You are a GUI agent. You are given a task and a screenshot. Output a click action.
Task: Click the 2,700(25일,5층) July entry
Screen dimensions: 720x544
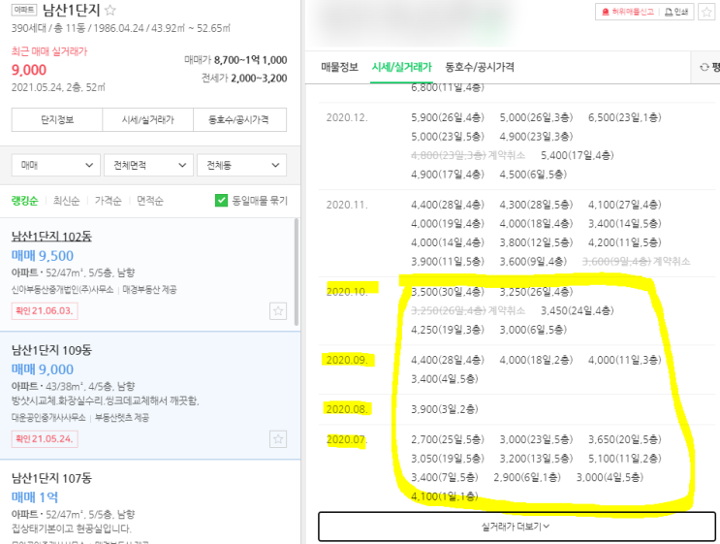pyautogui.click(x=448, y=439)
